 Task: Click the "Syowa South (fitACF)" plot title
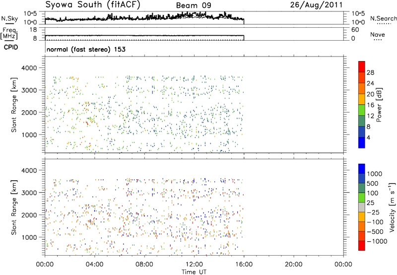[x=92, y=4]
